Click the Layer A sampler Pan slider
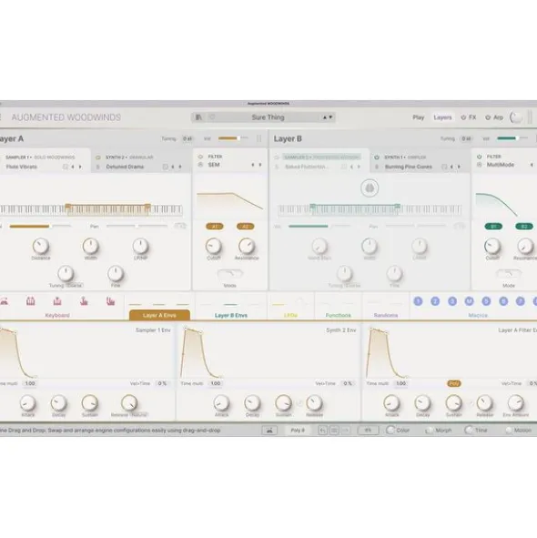This screenshot has height=538, width=537. click(x=137, y=226)
